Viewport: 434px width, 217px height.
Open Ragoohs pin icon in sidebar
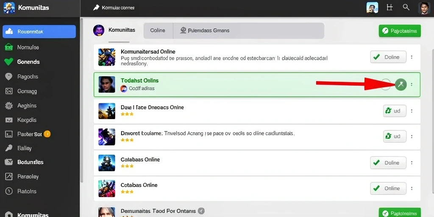[x=9, y=77]
